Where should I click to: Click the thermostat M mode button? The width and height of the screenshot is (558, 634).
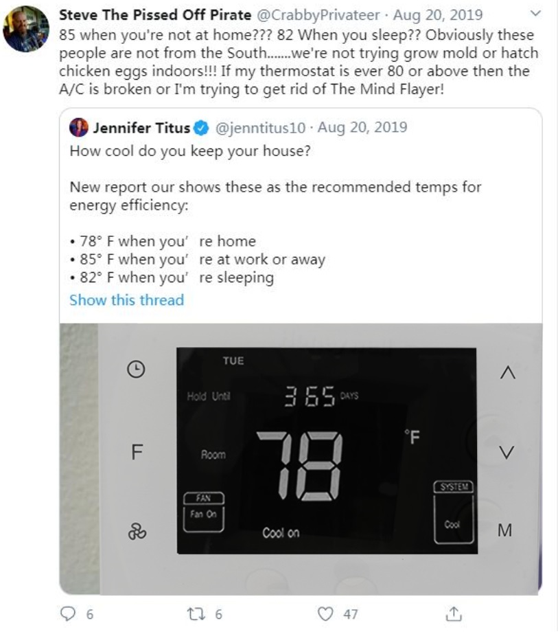tap(504, 530)
